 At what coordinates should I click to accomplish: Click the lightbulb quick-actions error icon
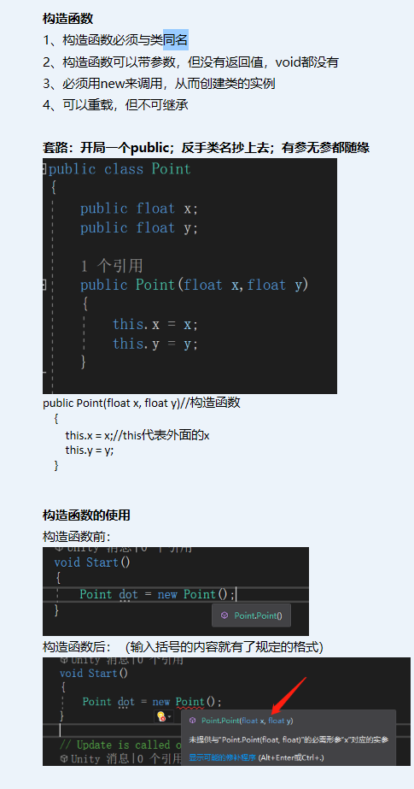[x=161, y=716]
